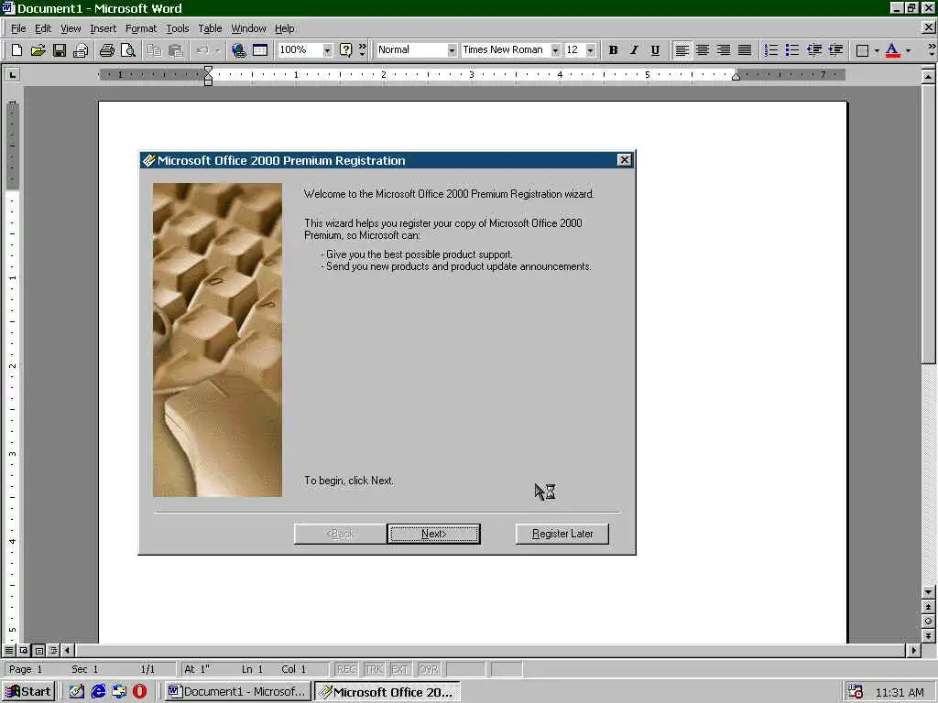Click the system tray scheduler icon

coord(856,692)
